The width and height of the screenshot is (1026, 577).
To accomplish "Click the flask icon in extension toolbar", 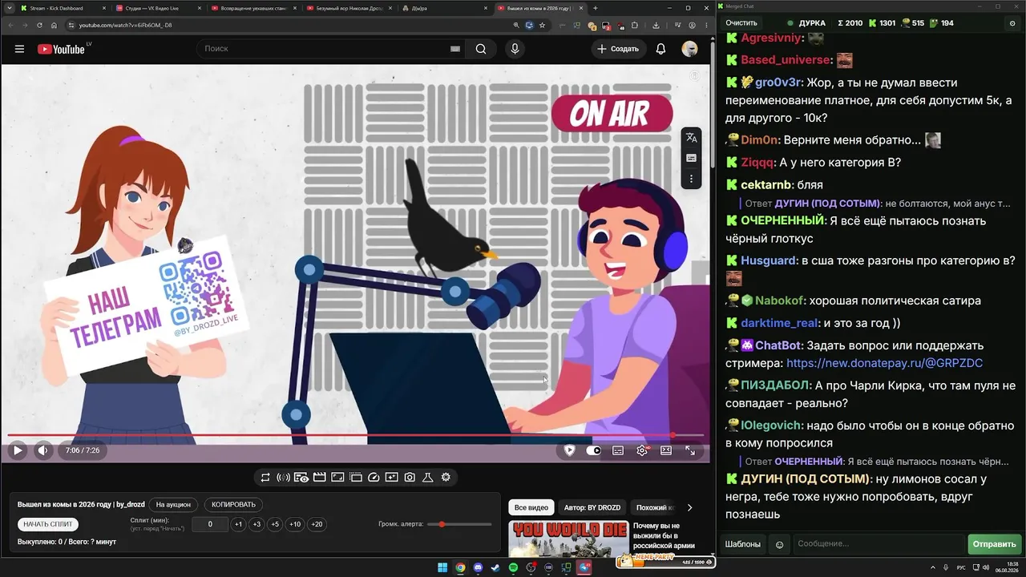I will [428, 478].
